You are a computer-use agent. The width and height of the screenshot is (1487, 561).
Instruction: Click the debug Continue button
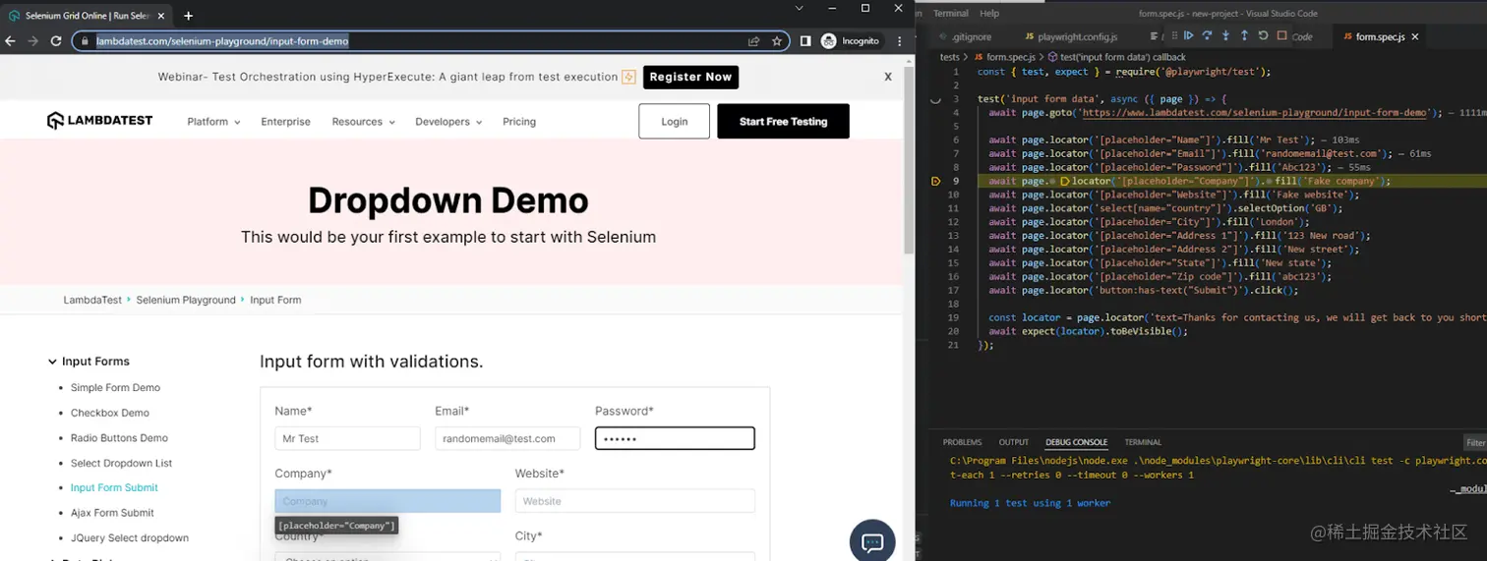pos(1189,35)
